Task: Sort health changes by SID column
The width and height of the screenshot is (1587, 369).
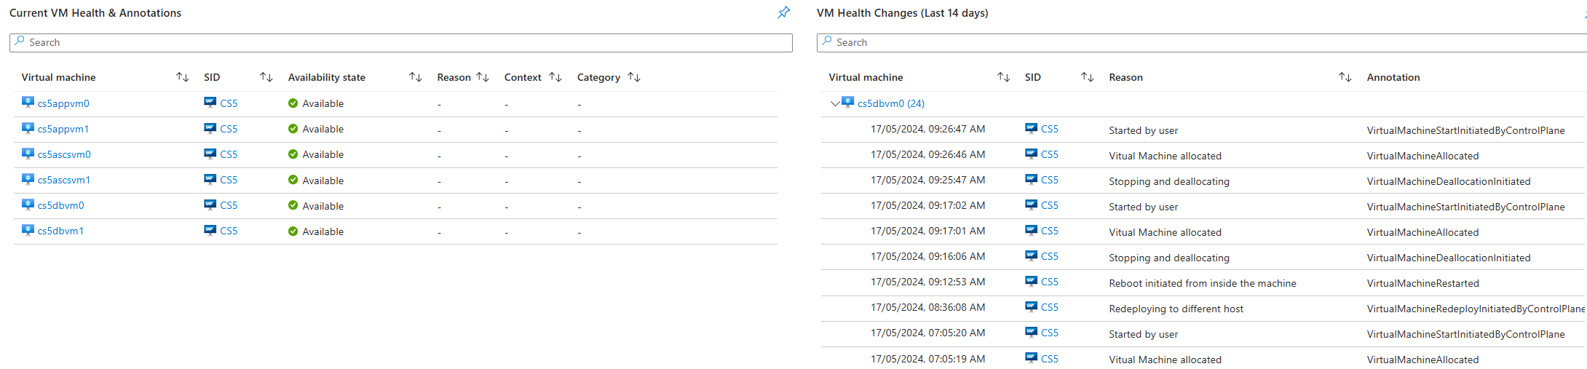Action: point(1088,77)
